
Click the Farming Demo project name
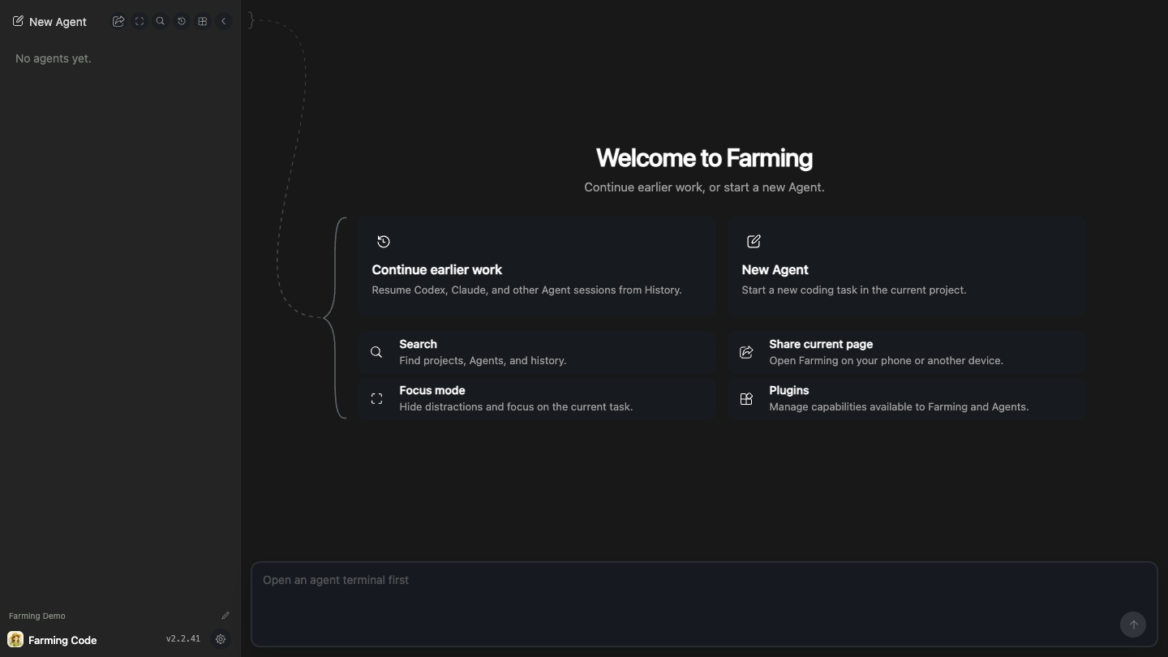click(x=37, y=616)
